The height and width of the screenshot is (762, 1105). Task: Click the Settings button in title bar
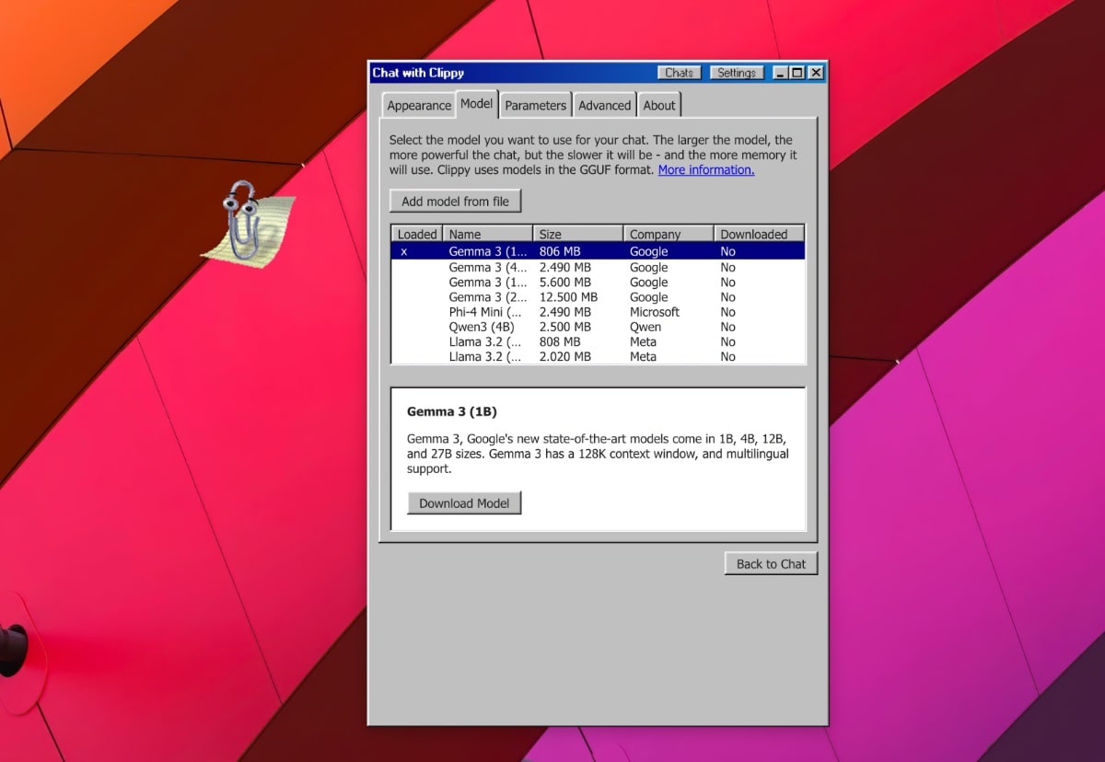click(737, 73)
